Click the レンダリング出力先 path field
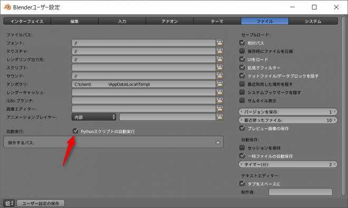 [x=144, y=59]
